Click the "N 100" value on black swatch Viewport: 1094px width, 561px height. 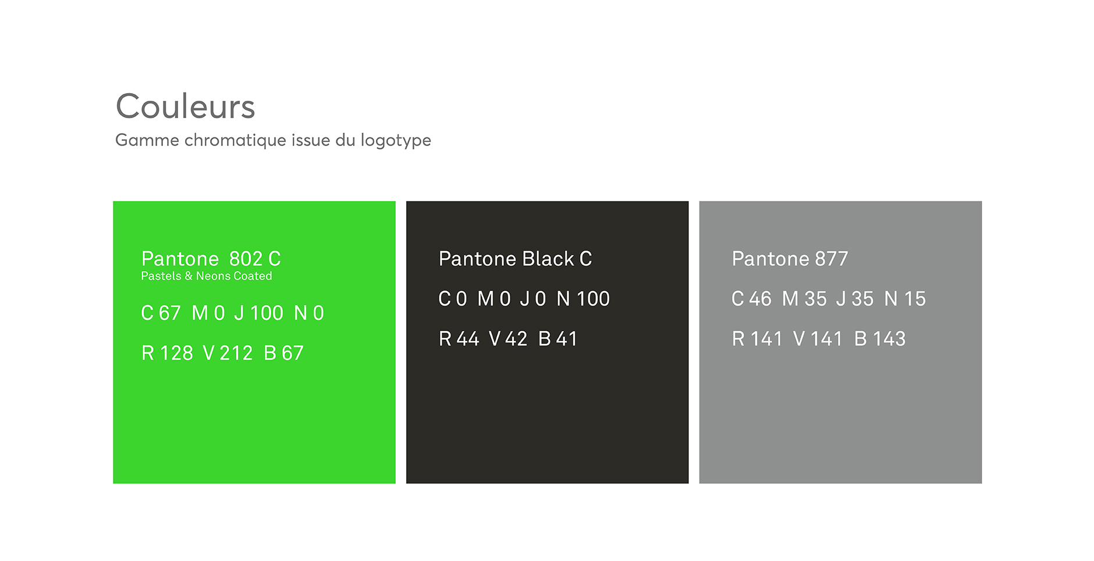tap(583, 299)
